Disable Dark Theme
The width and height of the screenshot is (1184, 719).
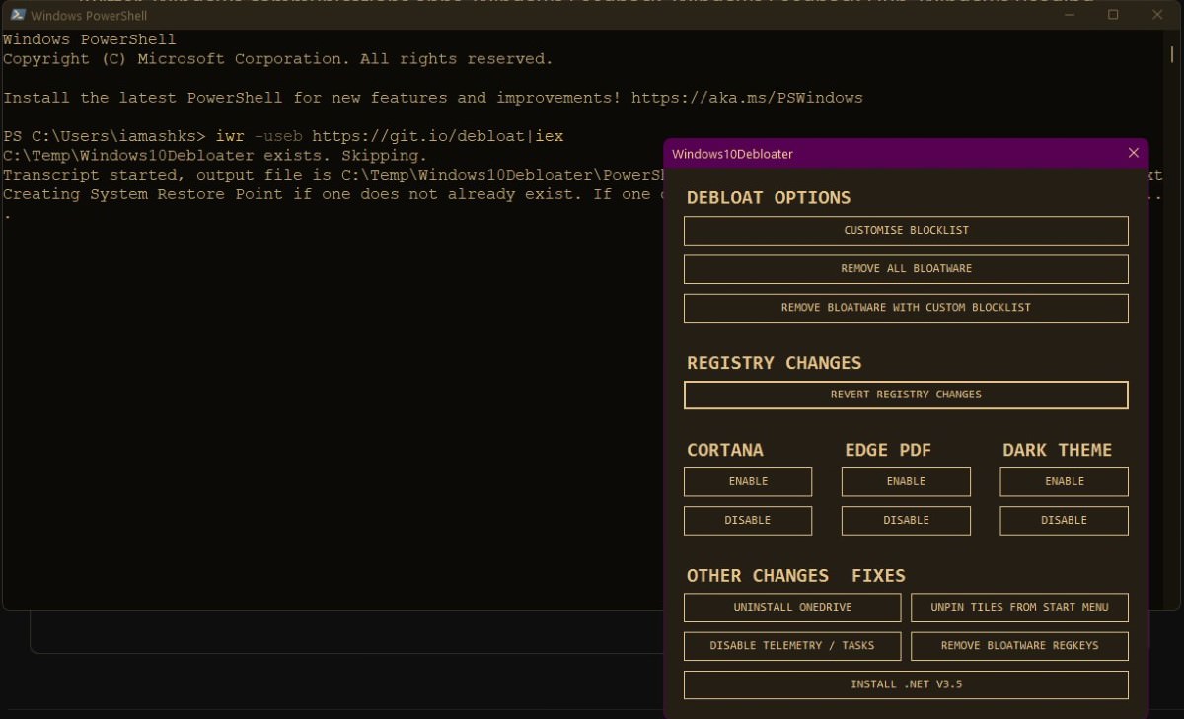coord(1064,520)
